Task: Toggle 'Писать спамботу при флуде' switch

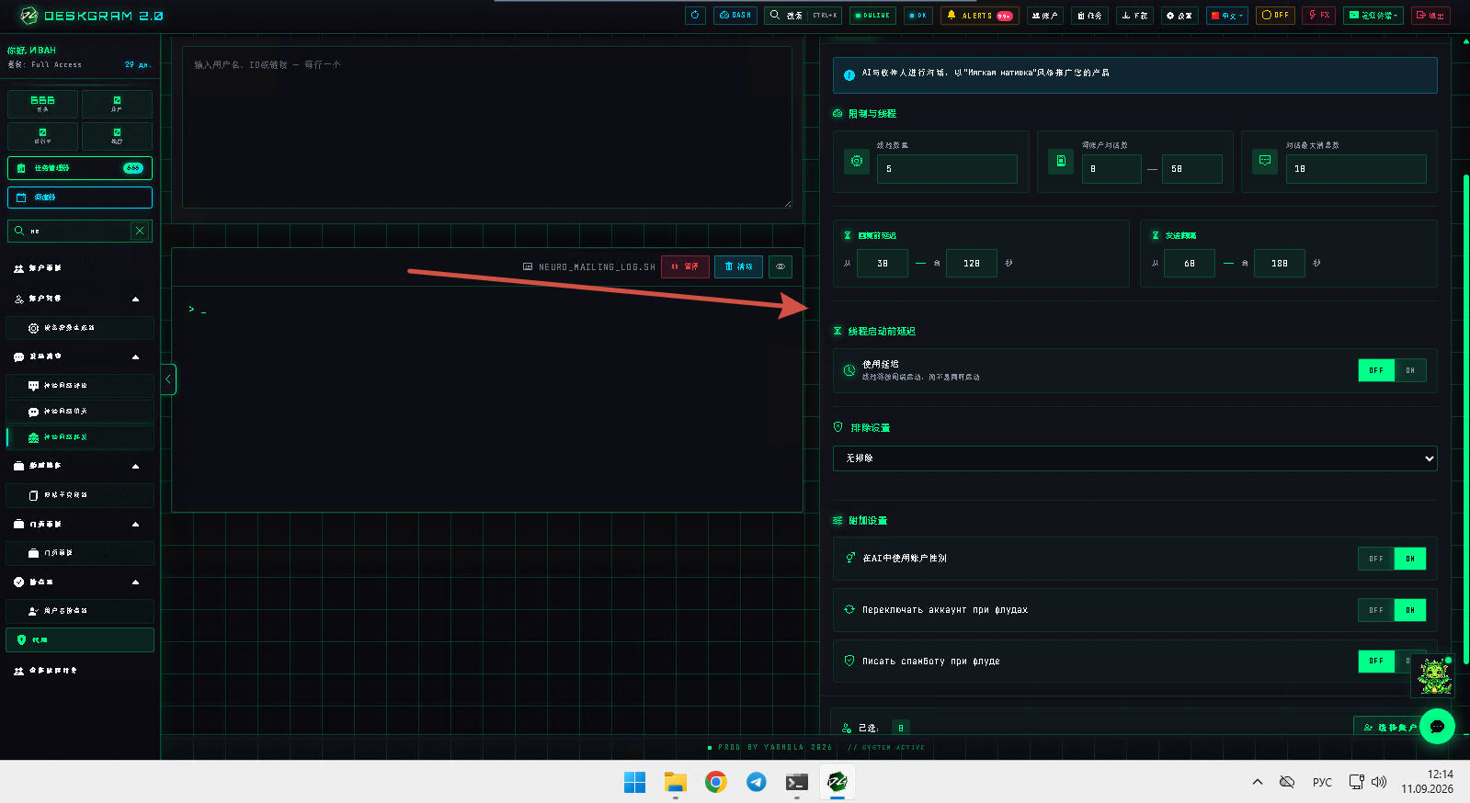Action: 1392,661
